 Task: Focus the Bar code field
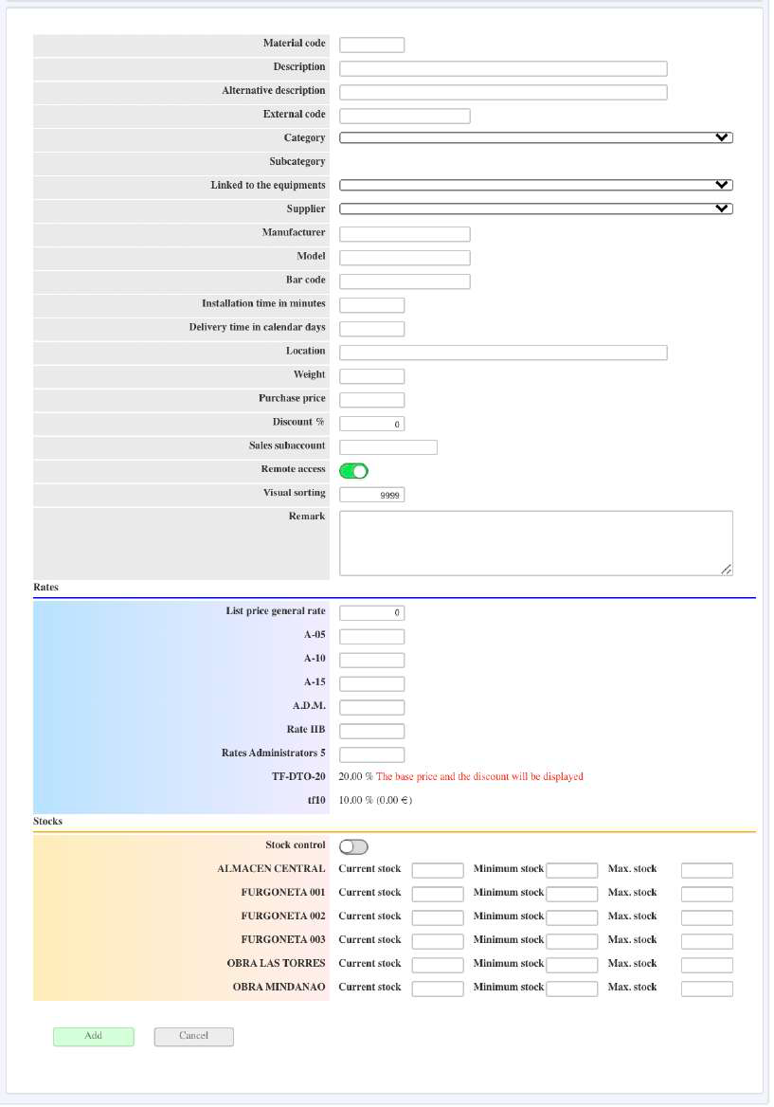coord(405,281)
